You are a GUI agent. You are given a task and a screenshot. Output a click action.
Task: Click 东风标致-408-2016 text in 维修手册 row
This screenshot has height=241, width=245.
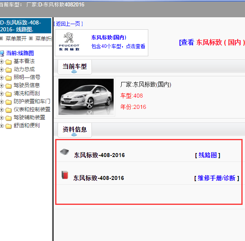click(x=99, y=178)
